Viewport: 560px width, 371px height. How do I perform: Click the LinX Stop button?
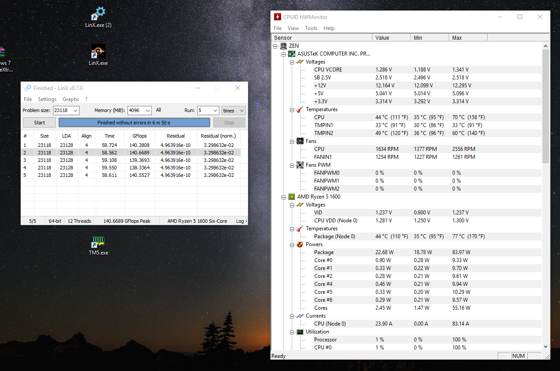tap(229, 123)
